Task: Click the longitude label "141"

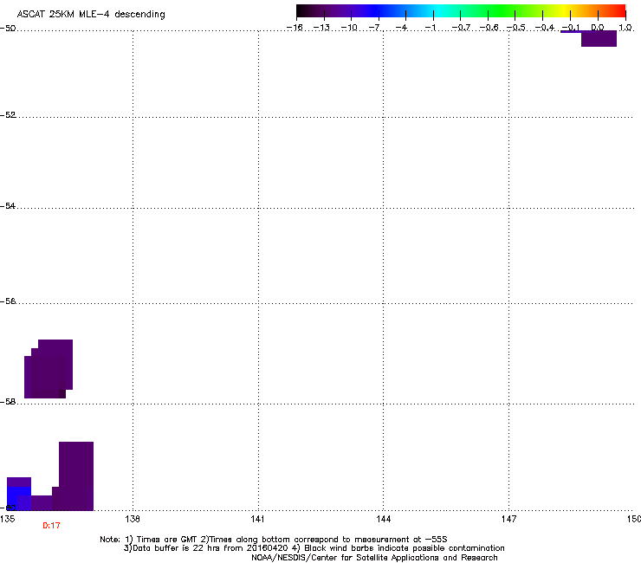Action: [x=257, y=519]
